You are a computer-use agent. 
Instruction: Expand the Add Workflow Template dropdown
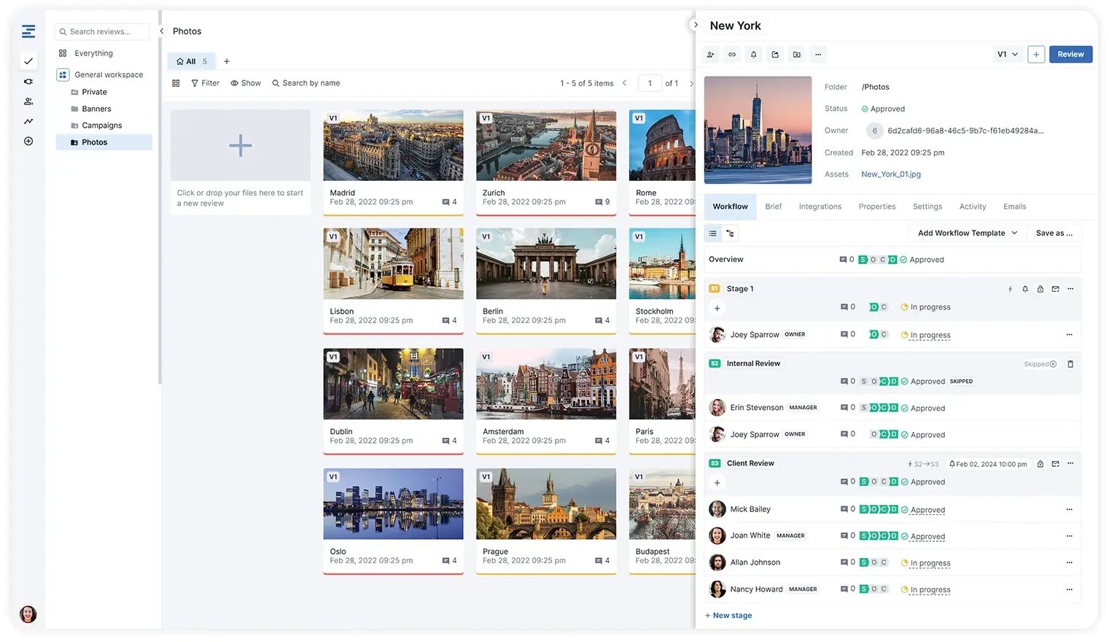[967, 233]
